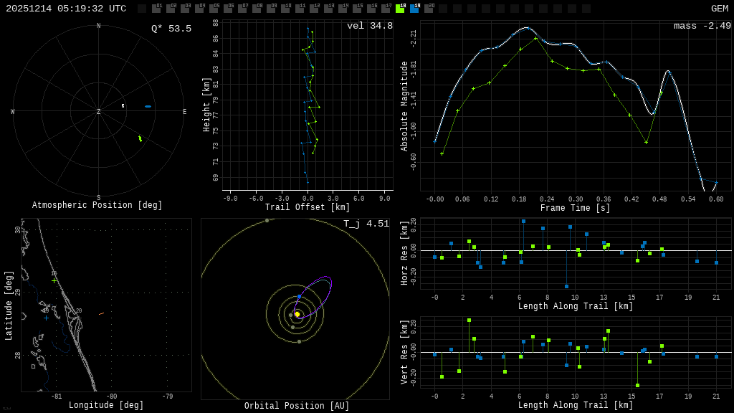Select the orange meteor ground track on map
This screenshot has height=413, width=734.
[x=101, y=313]
